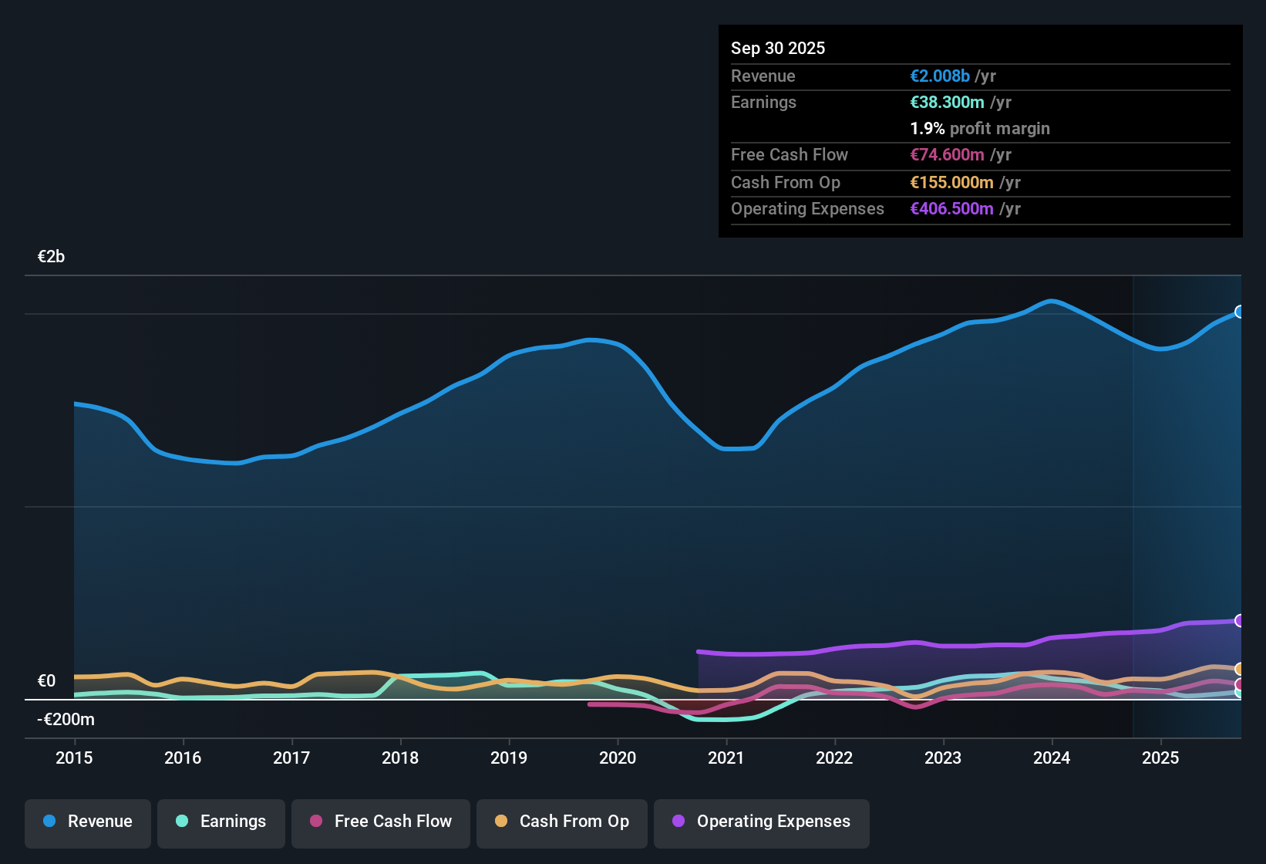Image resolution: width=1266 pixels, height=864 pixels.
Task: Click the 2020 label on the x-axis
Action: pos(618,758)
